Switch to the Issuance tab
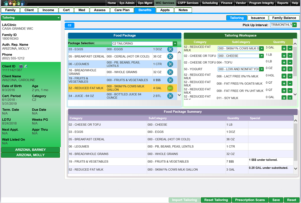301x203 pixels. pos(258,18)
